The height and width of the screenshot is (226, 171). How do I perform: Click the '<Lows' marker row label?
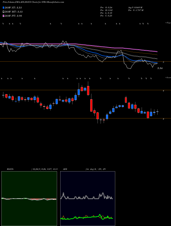click(x=168, y=78)
